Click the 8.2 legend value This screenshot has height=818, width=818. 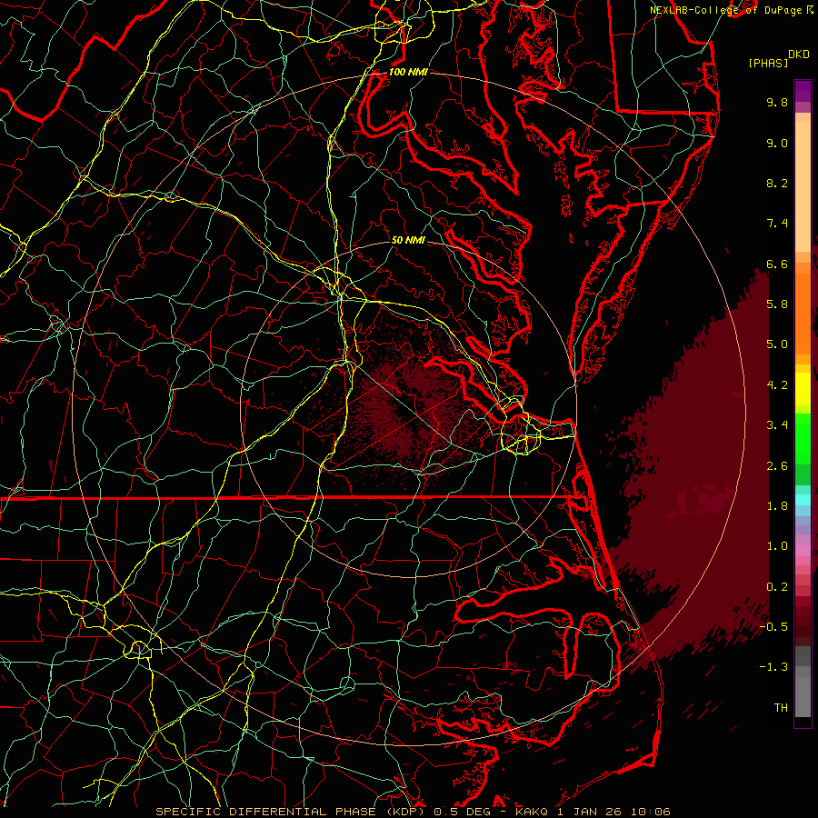click(x=777, y=183)
